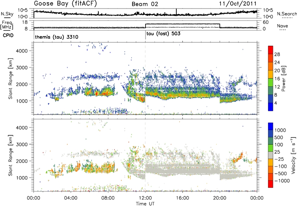The height and width of the screenshot is (206, 297).
Task: Click the dotted line sample under N.Search
Action: [x=287, y=18]
